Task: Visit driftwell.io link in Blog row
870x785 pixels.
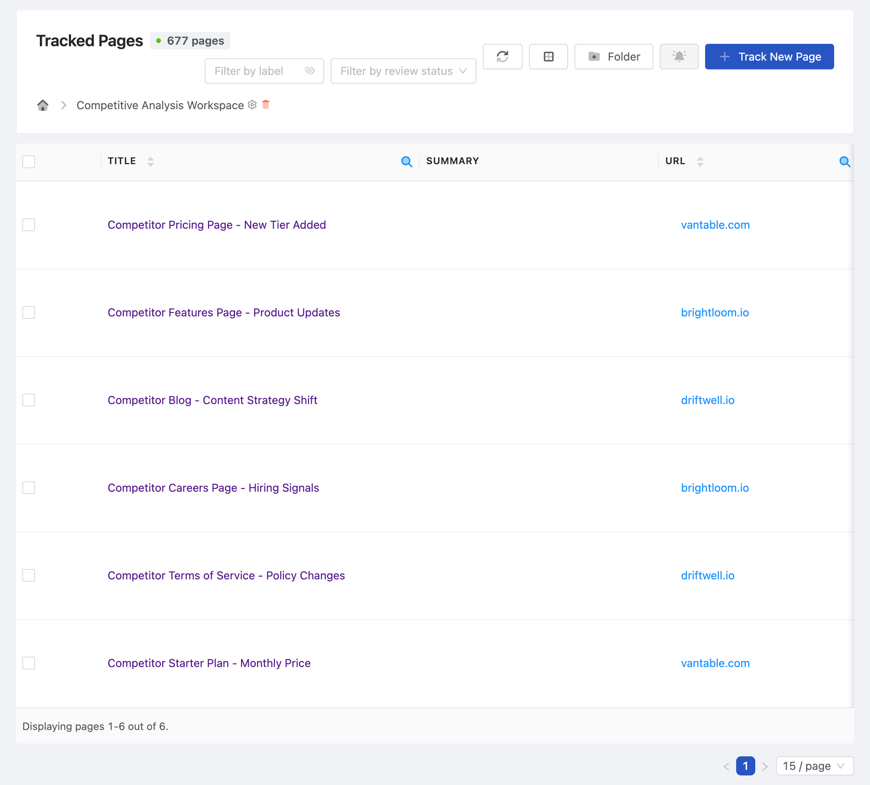Action: point(707,400)
